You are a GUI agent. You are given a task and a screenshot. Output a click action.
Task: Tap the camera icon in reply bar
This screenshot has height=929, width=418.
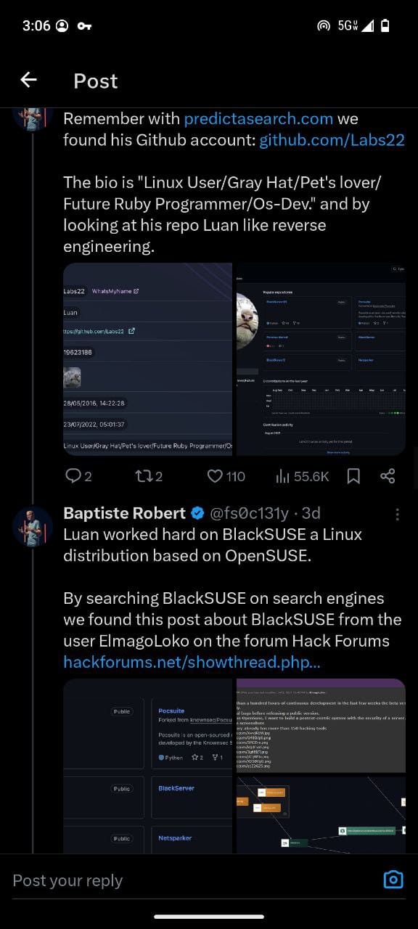pyautogui.click(x=393, y=880)
